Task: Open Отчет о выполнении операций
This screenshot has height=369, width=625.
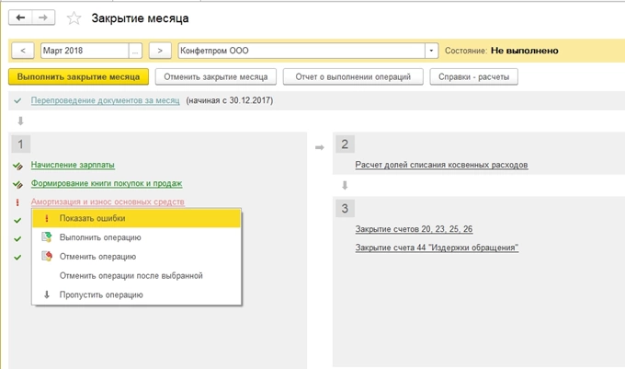Action: click(353, 76)
